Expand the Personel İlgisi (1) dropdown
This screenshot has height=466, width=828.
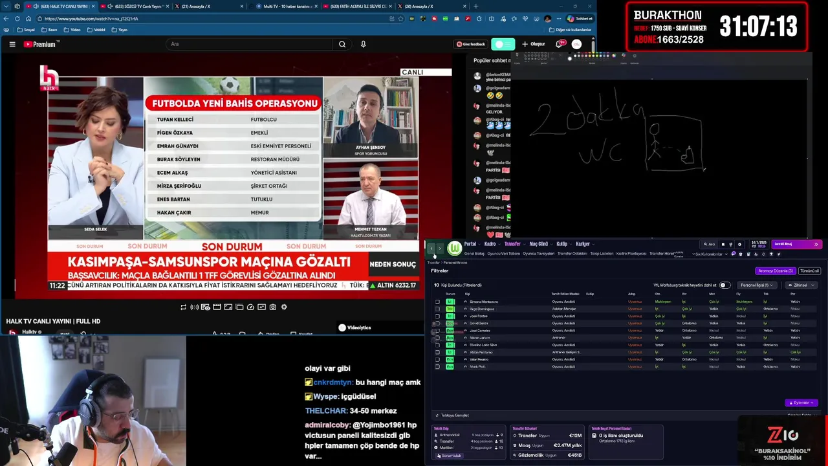[x=756, y=285]
